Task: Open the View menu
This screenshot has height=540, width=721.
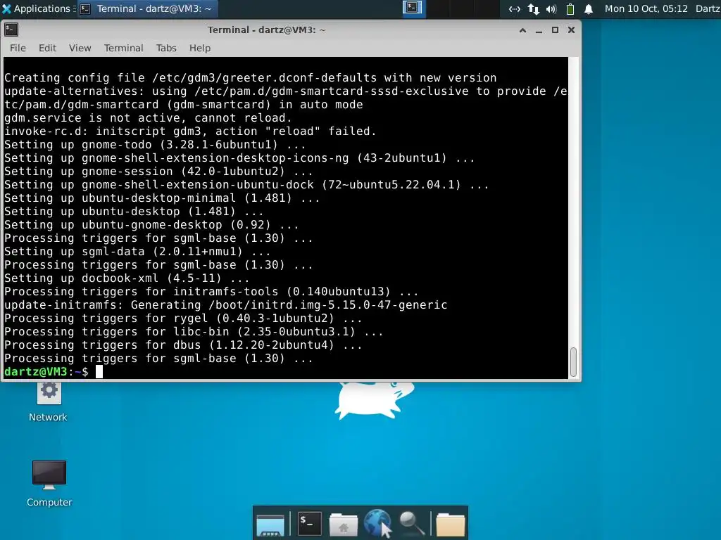Action: pyautogui.click(x=80, y=48)
